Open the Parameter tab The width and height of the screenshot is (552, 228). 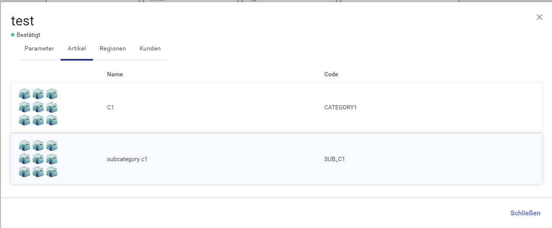tap(39, 48)
